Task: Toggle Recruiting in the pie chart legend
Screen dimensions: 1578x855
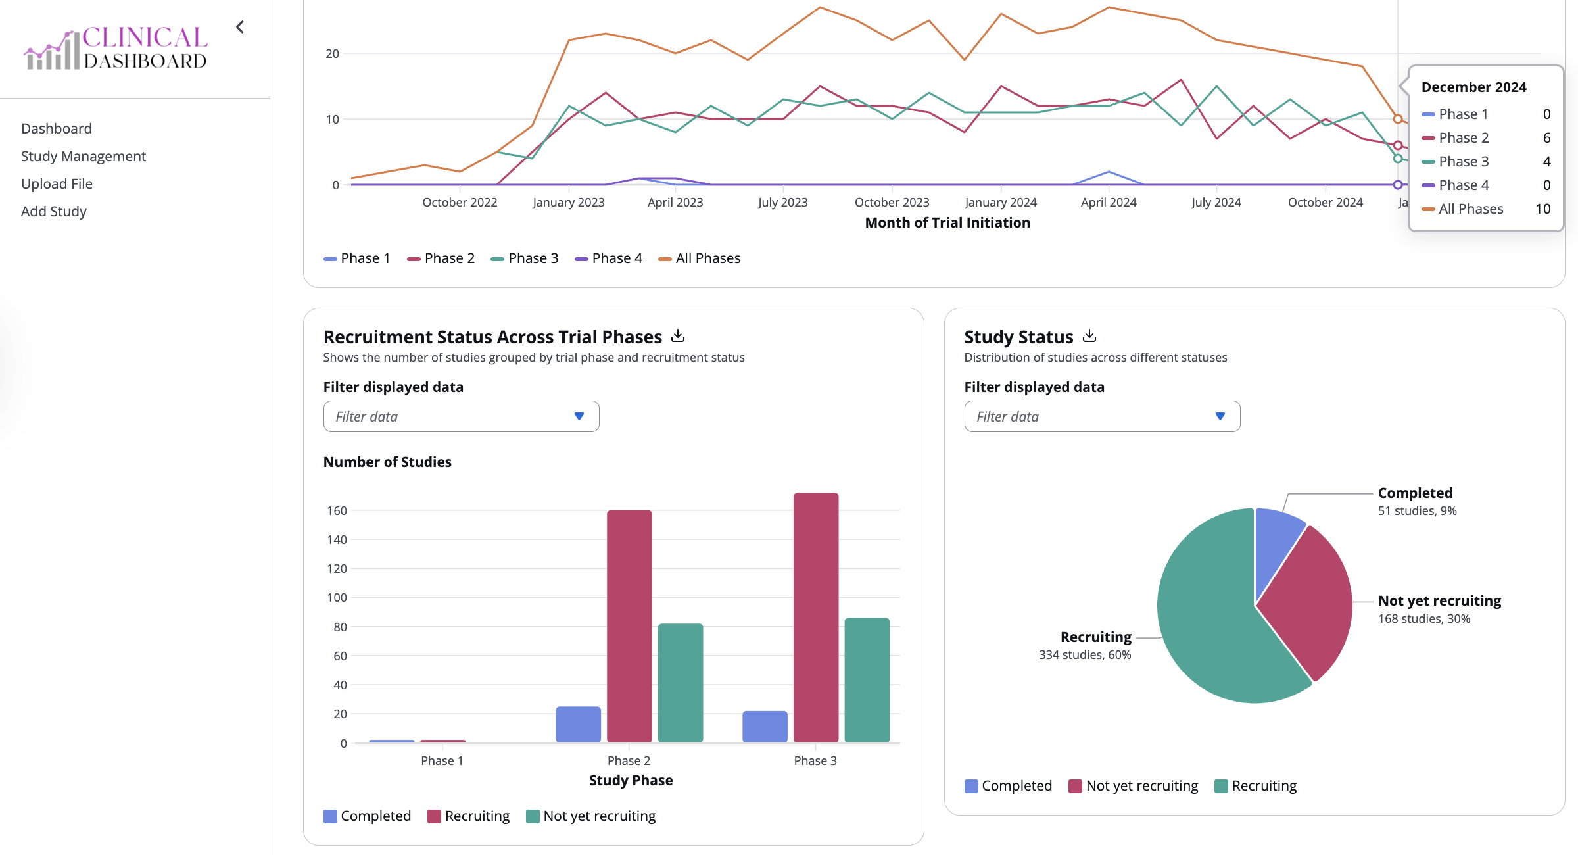Action: coord(1256,786)
